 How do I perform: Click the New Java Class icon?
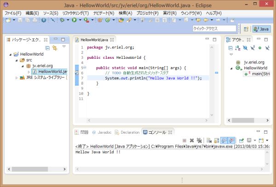pos(108,20)
